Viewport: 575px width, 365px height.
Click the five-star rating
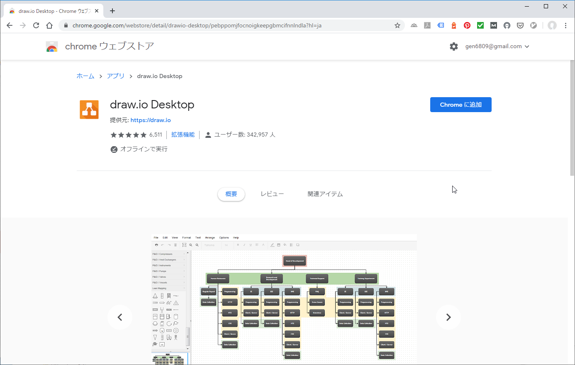pyautogui.click(x=129, y=135)
